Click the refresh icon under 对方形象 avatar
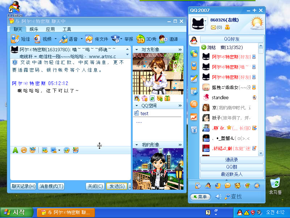Screen dimensions: 290x218 point(152,98)
